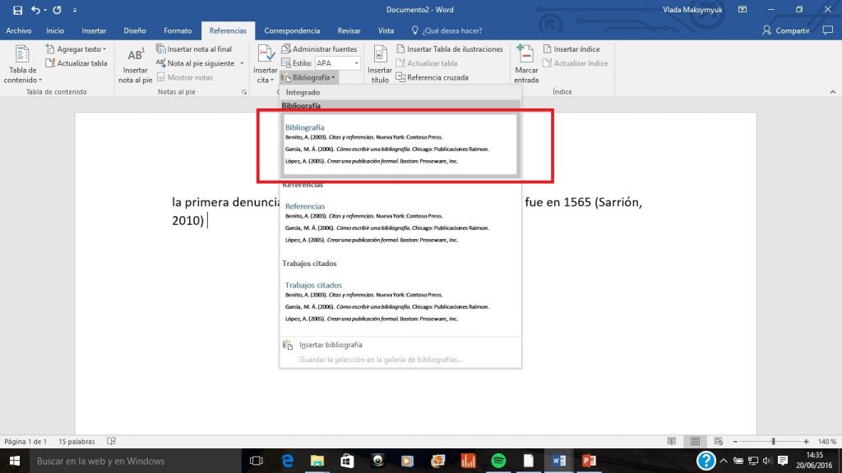Open the Tabla de contenido dropdown
Image resolution: width=842 pixels, height=473 pixels.
pos(21,64)
